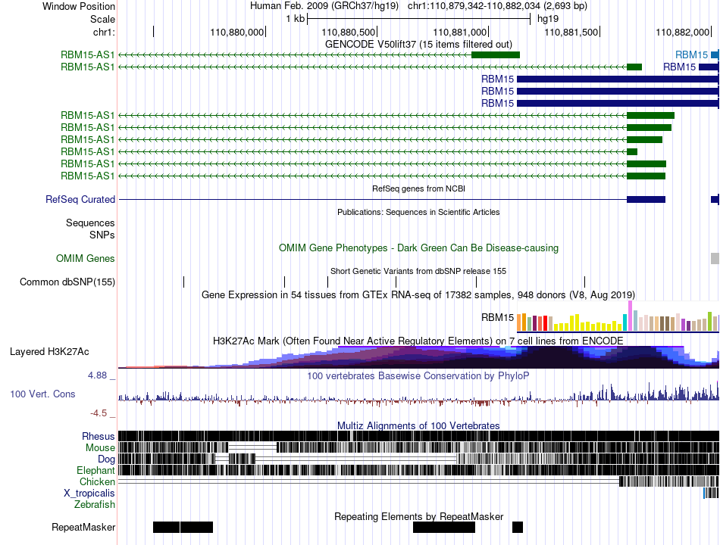Click the OMIM Genes track label
This screenshot has height=545, width=720.
click(x=86, y=259)
